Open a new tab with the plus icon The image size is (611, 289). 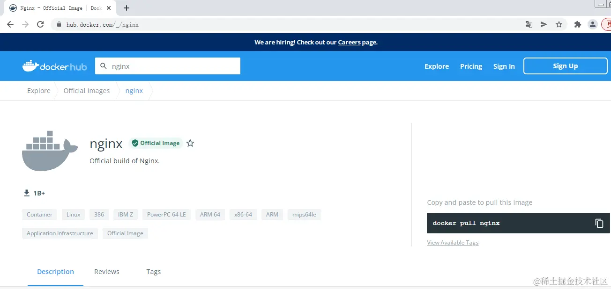pyautogui.click(x=127, y=8)
